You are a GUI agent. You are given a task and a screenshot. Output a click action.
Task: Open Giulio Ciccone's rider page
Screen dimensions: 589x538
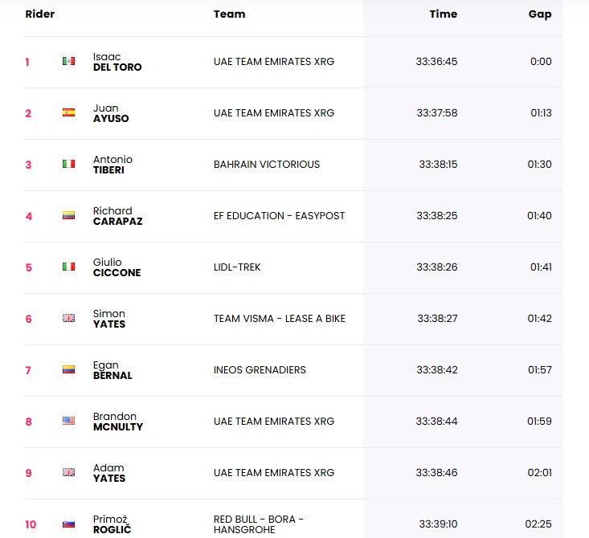tap(117, 267)
